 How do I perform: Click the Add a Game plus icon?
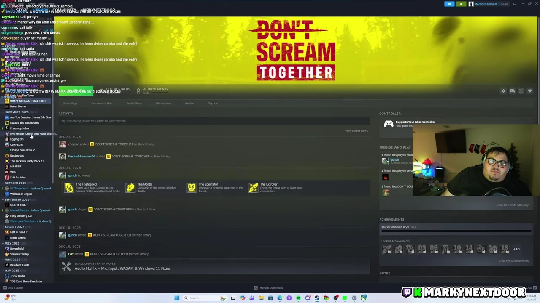point(5,288)
